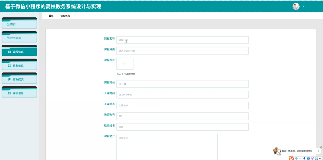Click the grid icon beside 课程信息

[x=9, y=52]
